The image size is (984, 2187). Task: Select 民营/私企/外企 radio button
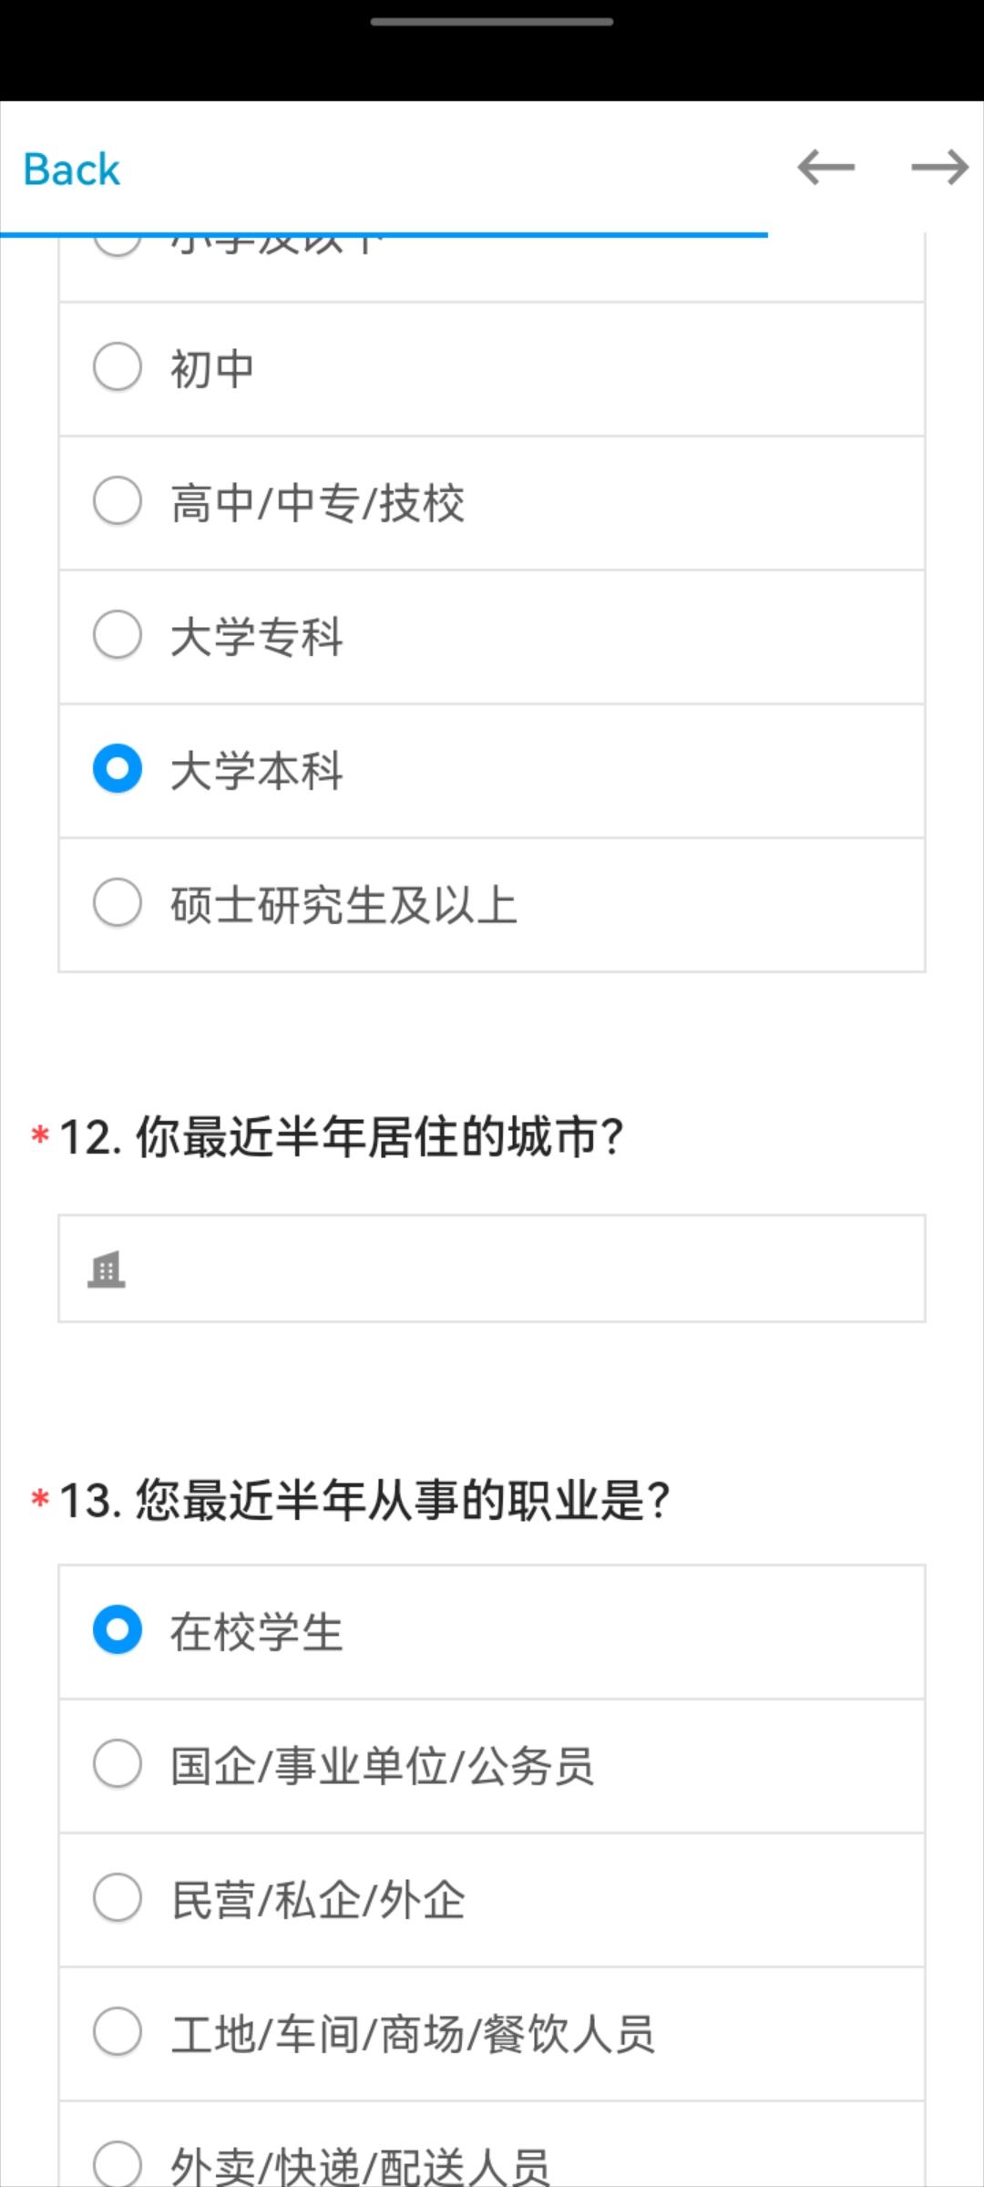(x=118, y=1897)
